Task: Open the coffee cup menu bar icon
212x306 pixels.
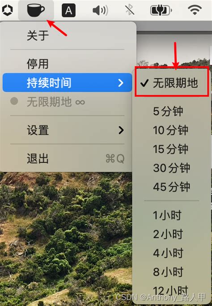Action: point(36,10)
